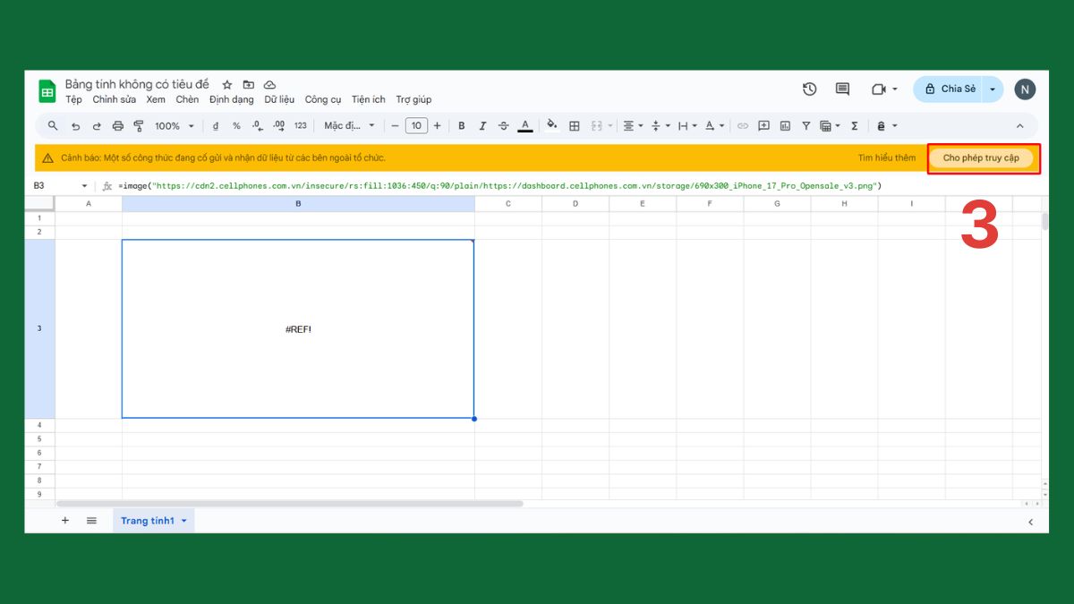Click the Cho phép truy cập button
The width and height of the screenshot is (1074, 604).
pos(983,157)
